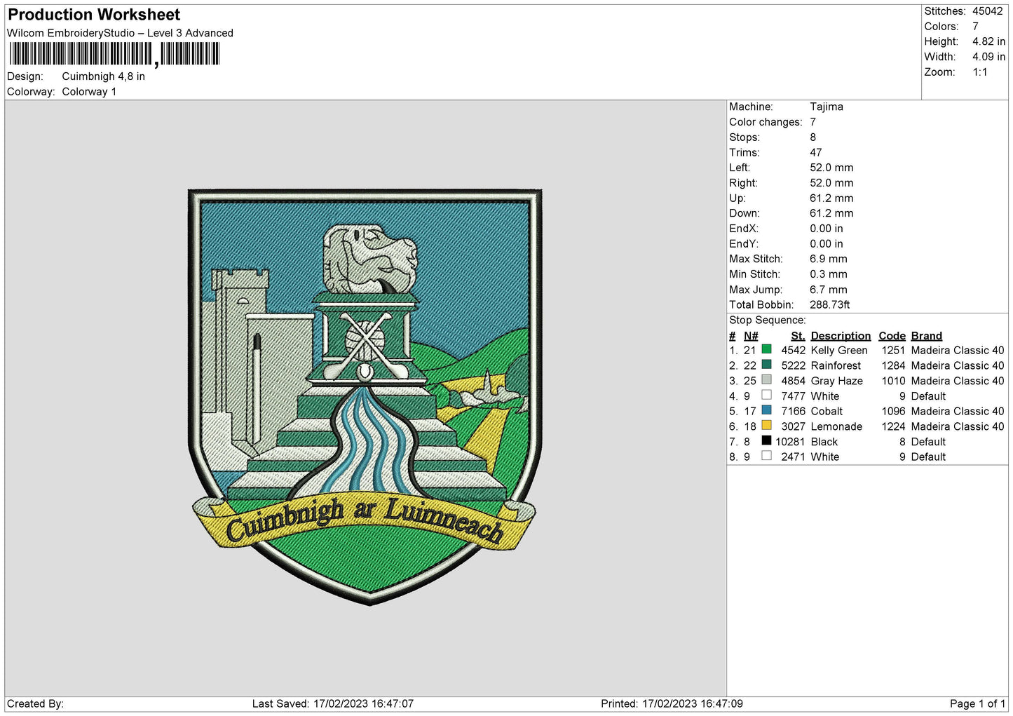The height and width of the screenshot is (716, 1013).
Task: Click the 'St.' column header
Action: (x=798, y=336)
